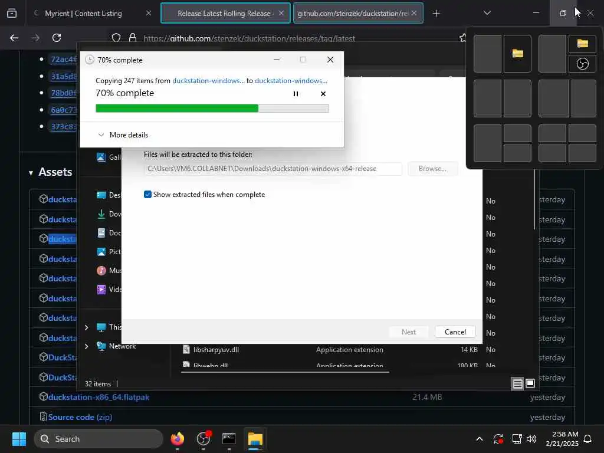Open Music folder in Explorer sidebar

point(109,271)
